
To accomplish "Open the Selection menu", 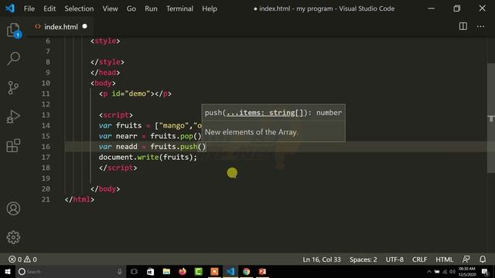I will [x=79, y=8].
